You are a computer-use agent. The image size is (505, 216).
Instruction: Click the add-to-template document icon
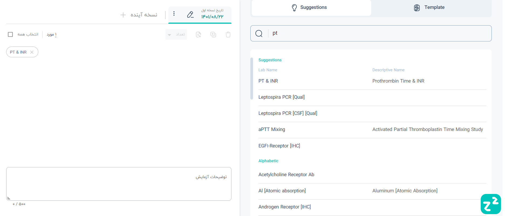point(198,34)
